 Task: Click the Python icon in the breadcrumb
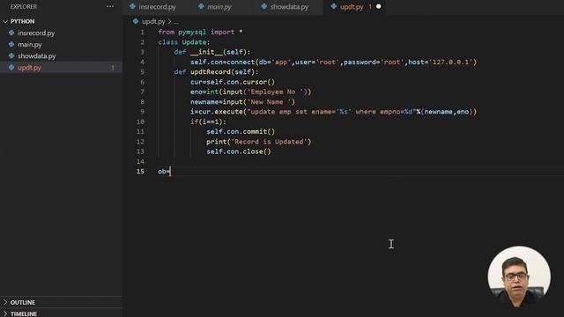[136, 21]
